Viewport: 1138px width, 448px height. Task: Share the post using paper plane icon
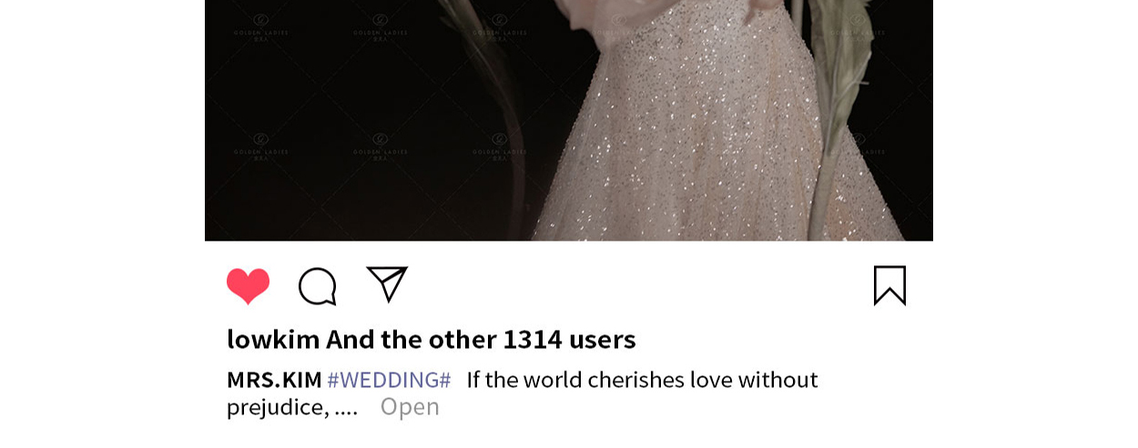387,284
